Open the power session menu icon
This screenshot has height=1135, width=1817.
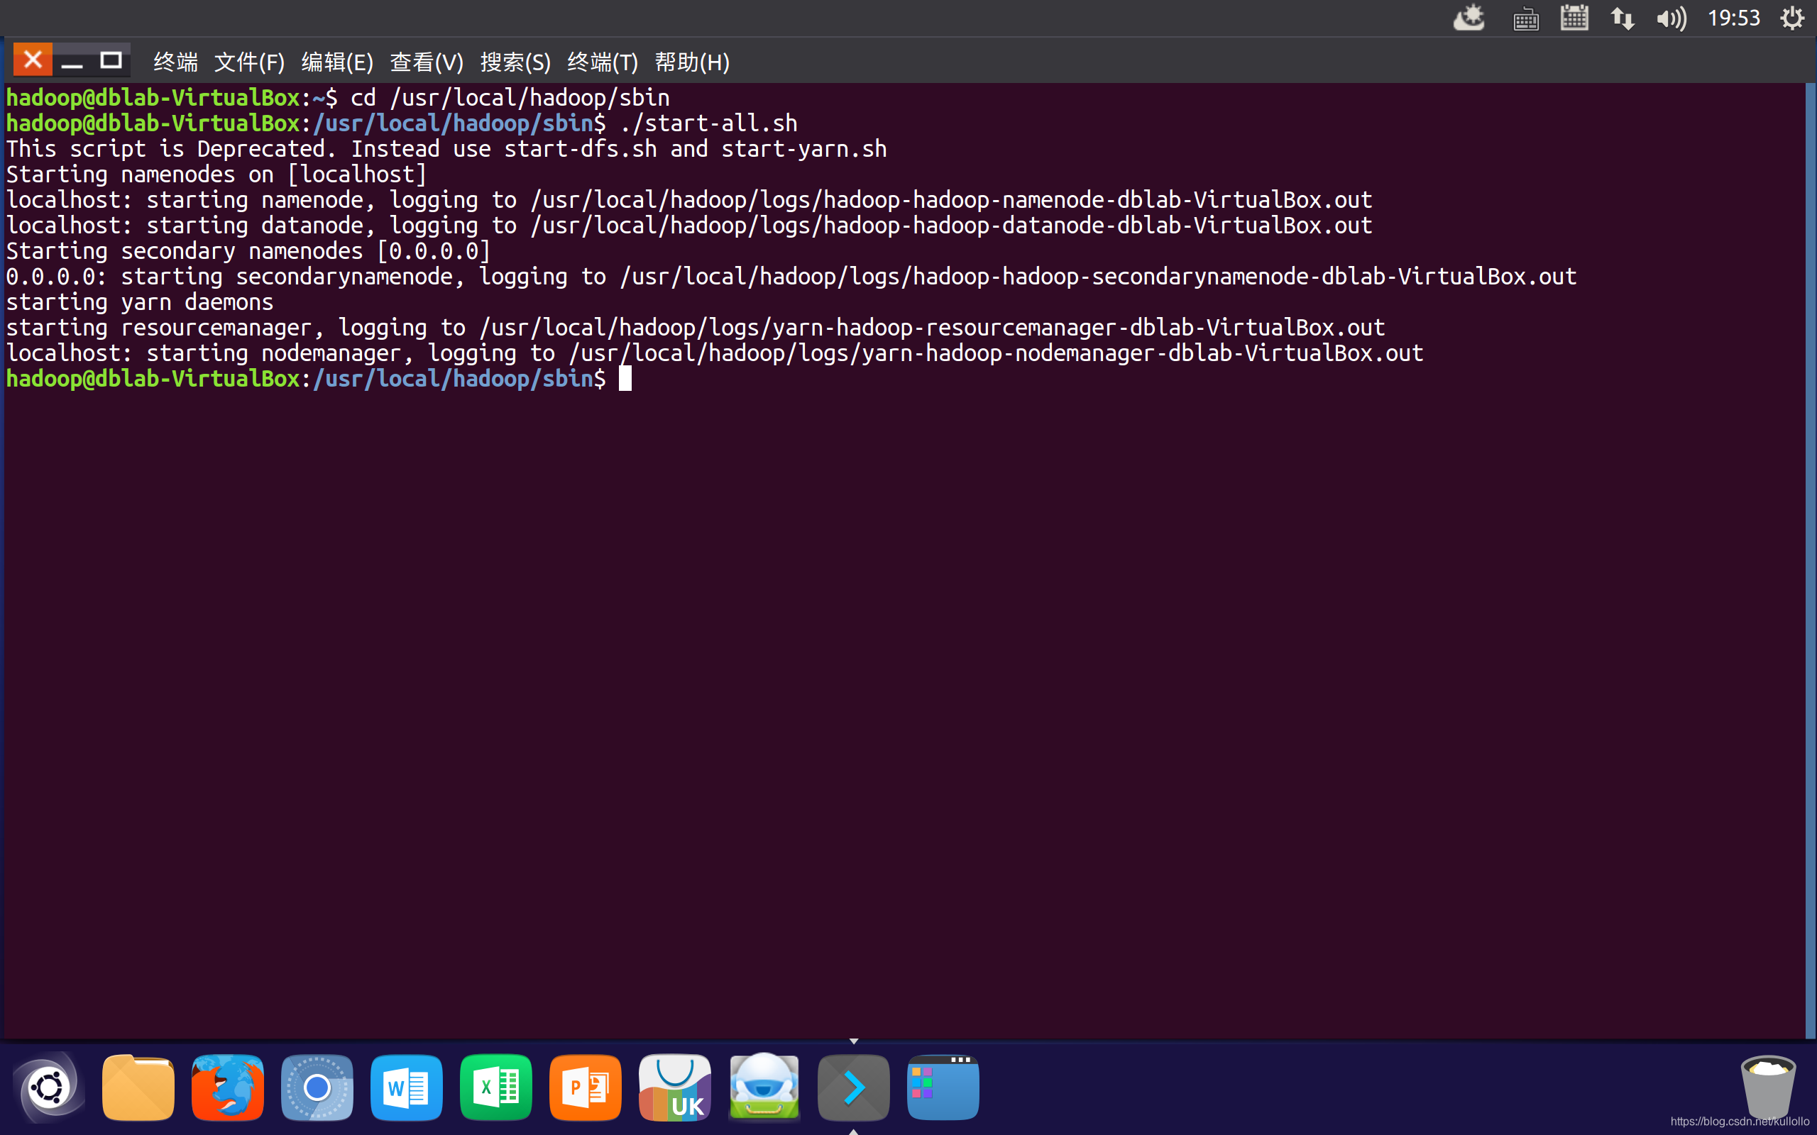(1792, 18)
